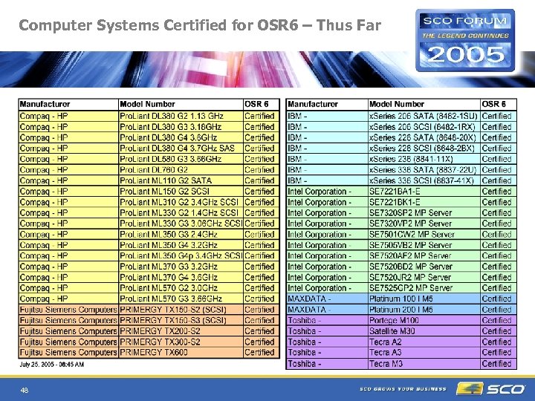The height and width of the screenshot is (401, 535).
Task: Select the ProLiant ML110 G2 SATA cell
Action: (x=181, y=180)
